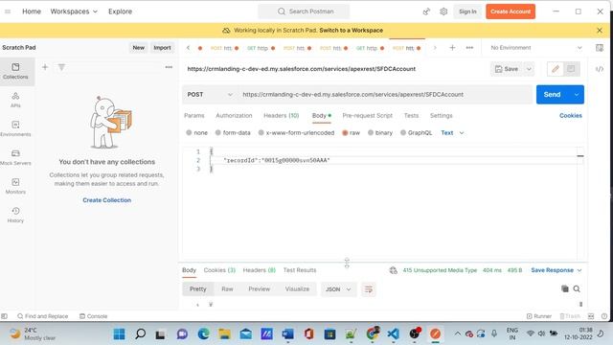The height and width of the screenshot is (345, 613).
Task: Open the No Environment dropdown
Action: (x=536, y=48)
